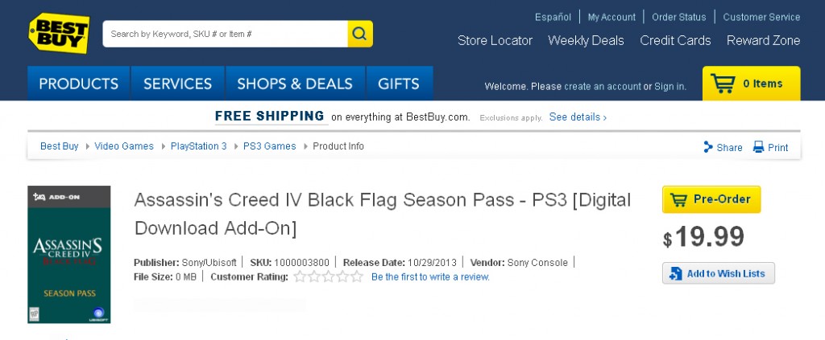
Task: Click the customer rating stars
Action: [x=328, y=277]
